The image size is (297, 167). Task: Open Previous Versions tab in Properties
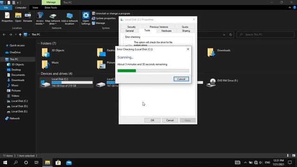[159, 27]
